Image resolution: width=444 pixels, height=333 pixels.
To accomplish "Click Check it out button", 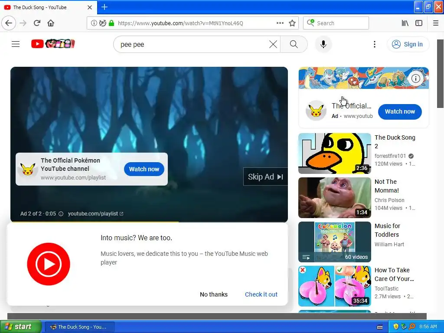I will [x=261, y=294].
